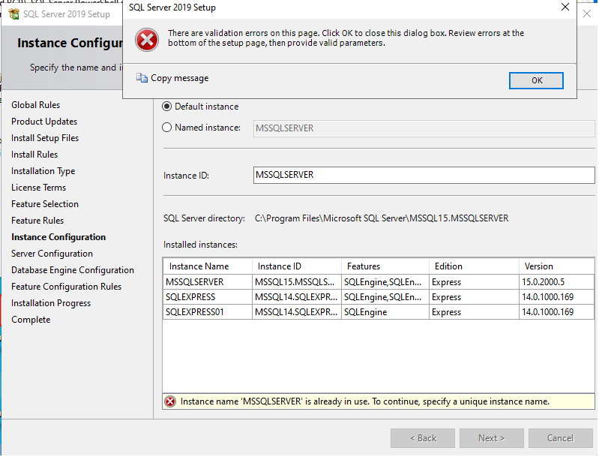This screenshot has height=457, width=599.
Task: Click the red error icon in the dialog
Action: point(147,39)
